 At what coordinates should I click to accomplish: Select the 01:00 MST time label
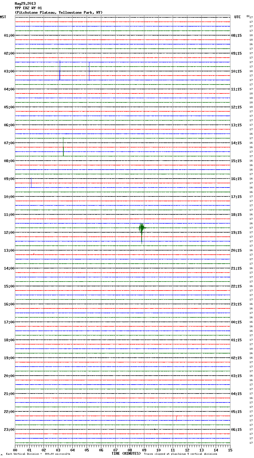coord(9,36)
